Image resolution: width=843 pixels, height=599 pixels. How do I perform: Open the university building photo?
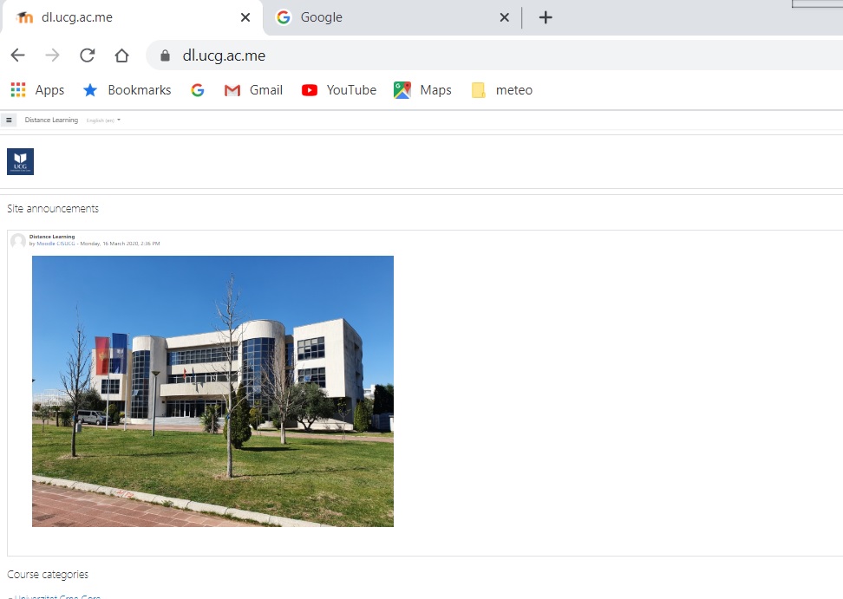(x=212, y=391)
